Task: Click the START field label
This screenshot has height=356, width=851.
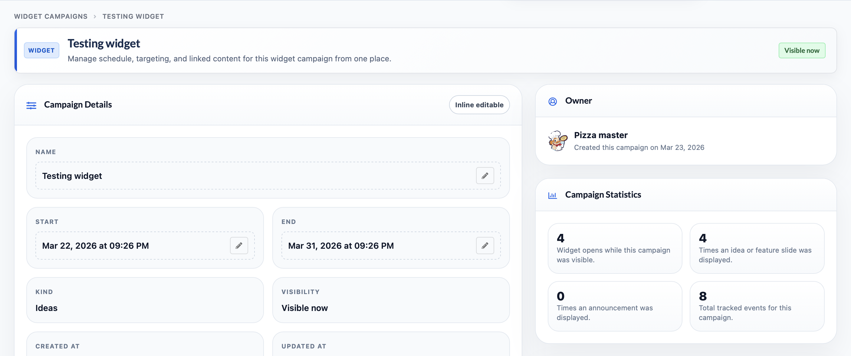Action: click(x=47, y=222)
